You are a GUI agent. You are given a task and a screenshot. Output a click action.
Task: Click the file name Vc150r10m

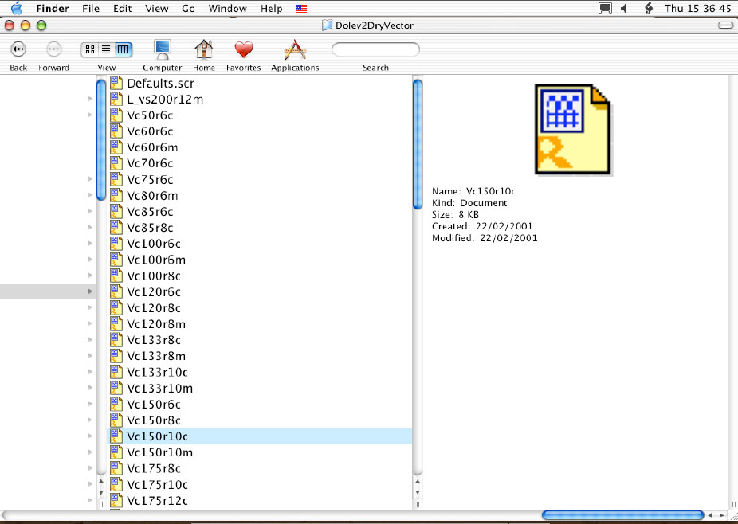pos(160,452)
